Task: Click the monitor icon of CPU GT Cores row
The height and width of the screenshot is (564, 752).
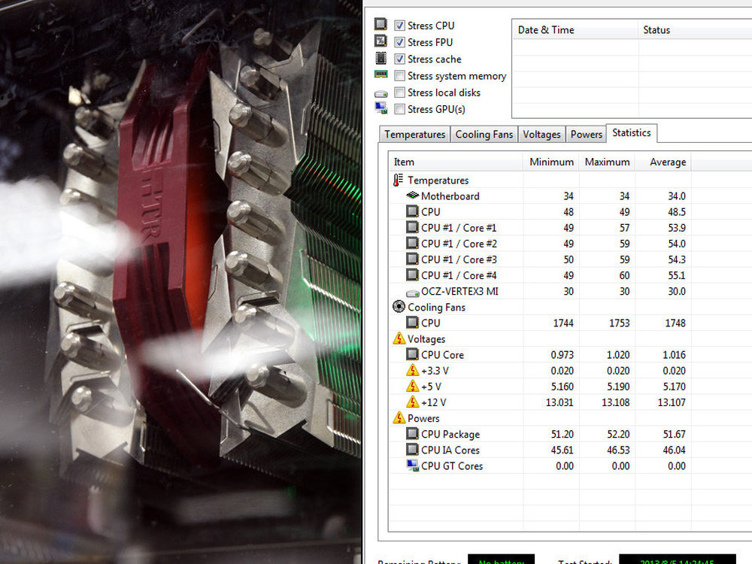Action: coord(412,465)
